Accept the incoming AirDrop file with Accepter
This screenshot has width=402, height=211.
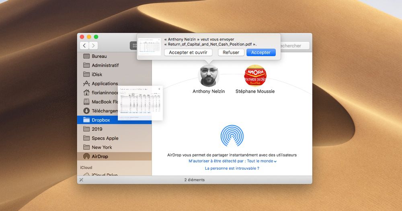[x=261, y=53]
